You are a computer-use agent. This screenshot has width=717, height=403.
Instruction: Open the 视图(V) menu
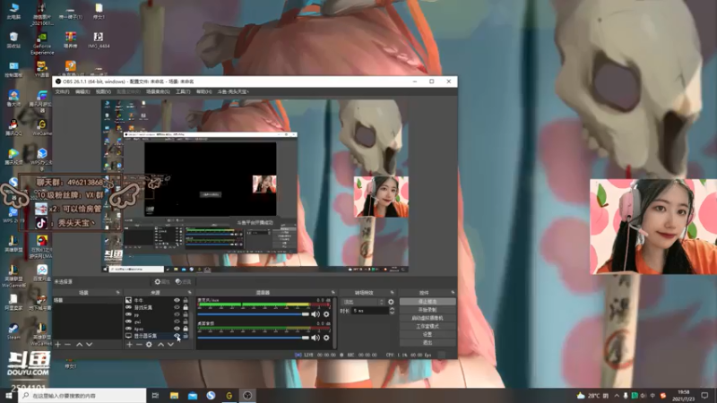103,92
